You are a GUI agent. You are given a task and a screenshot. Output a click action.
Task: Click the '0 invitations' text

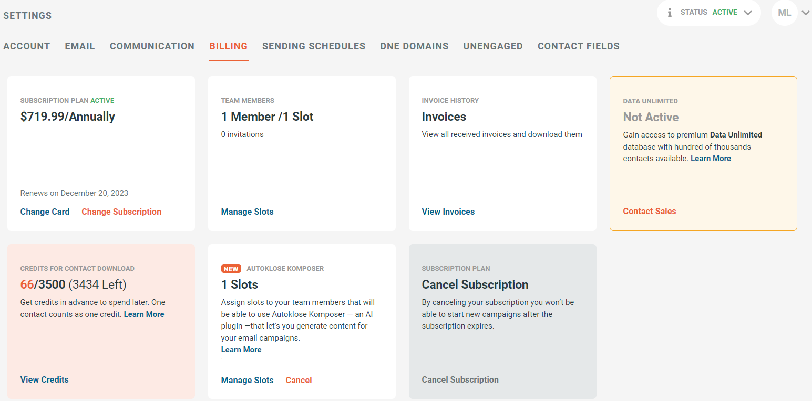(242, 134)
